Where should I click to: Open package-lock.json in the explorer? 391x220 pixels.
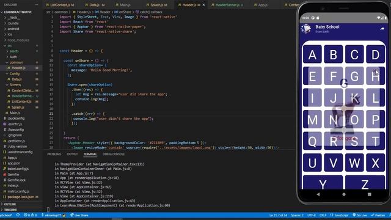click(x=21, y=197)
